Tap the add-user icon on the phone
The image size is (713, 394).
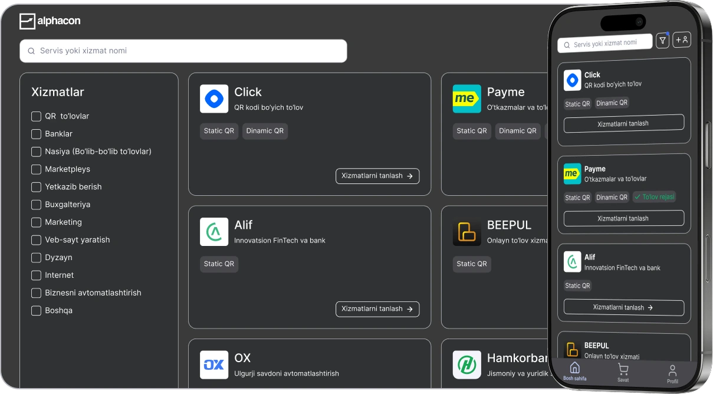pos(682,40)
